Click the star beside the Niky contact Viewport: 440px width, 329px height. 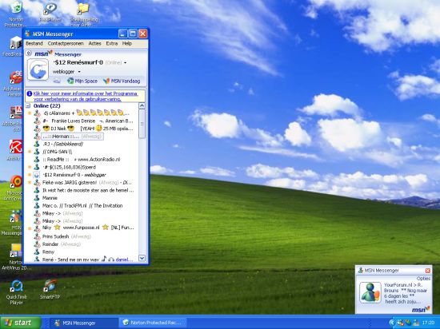point(30,228)
